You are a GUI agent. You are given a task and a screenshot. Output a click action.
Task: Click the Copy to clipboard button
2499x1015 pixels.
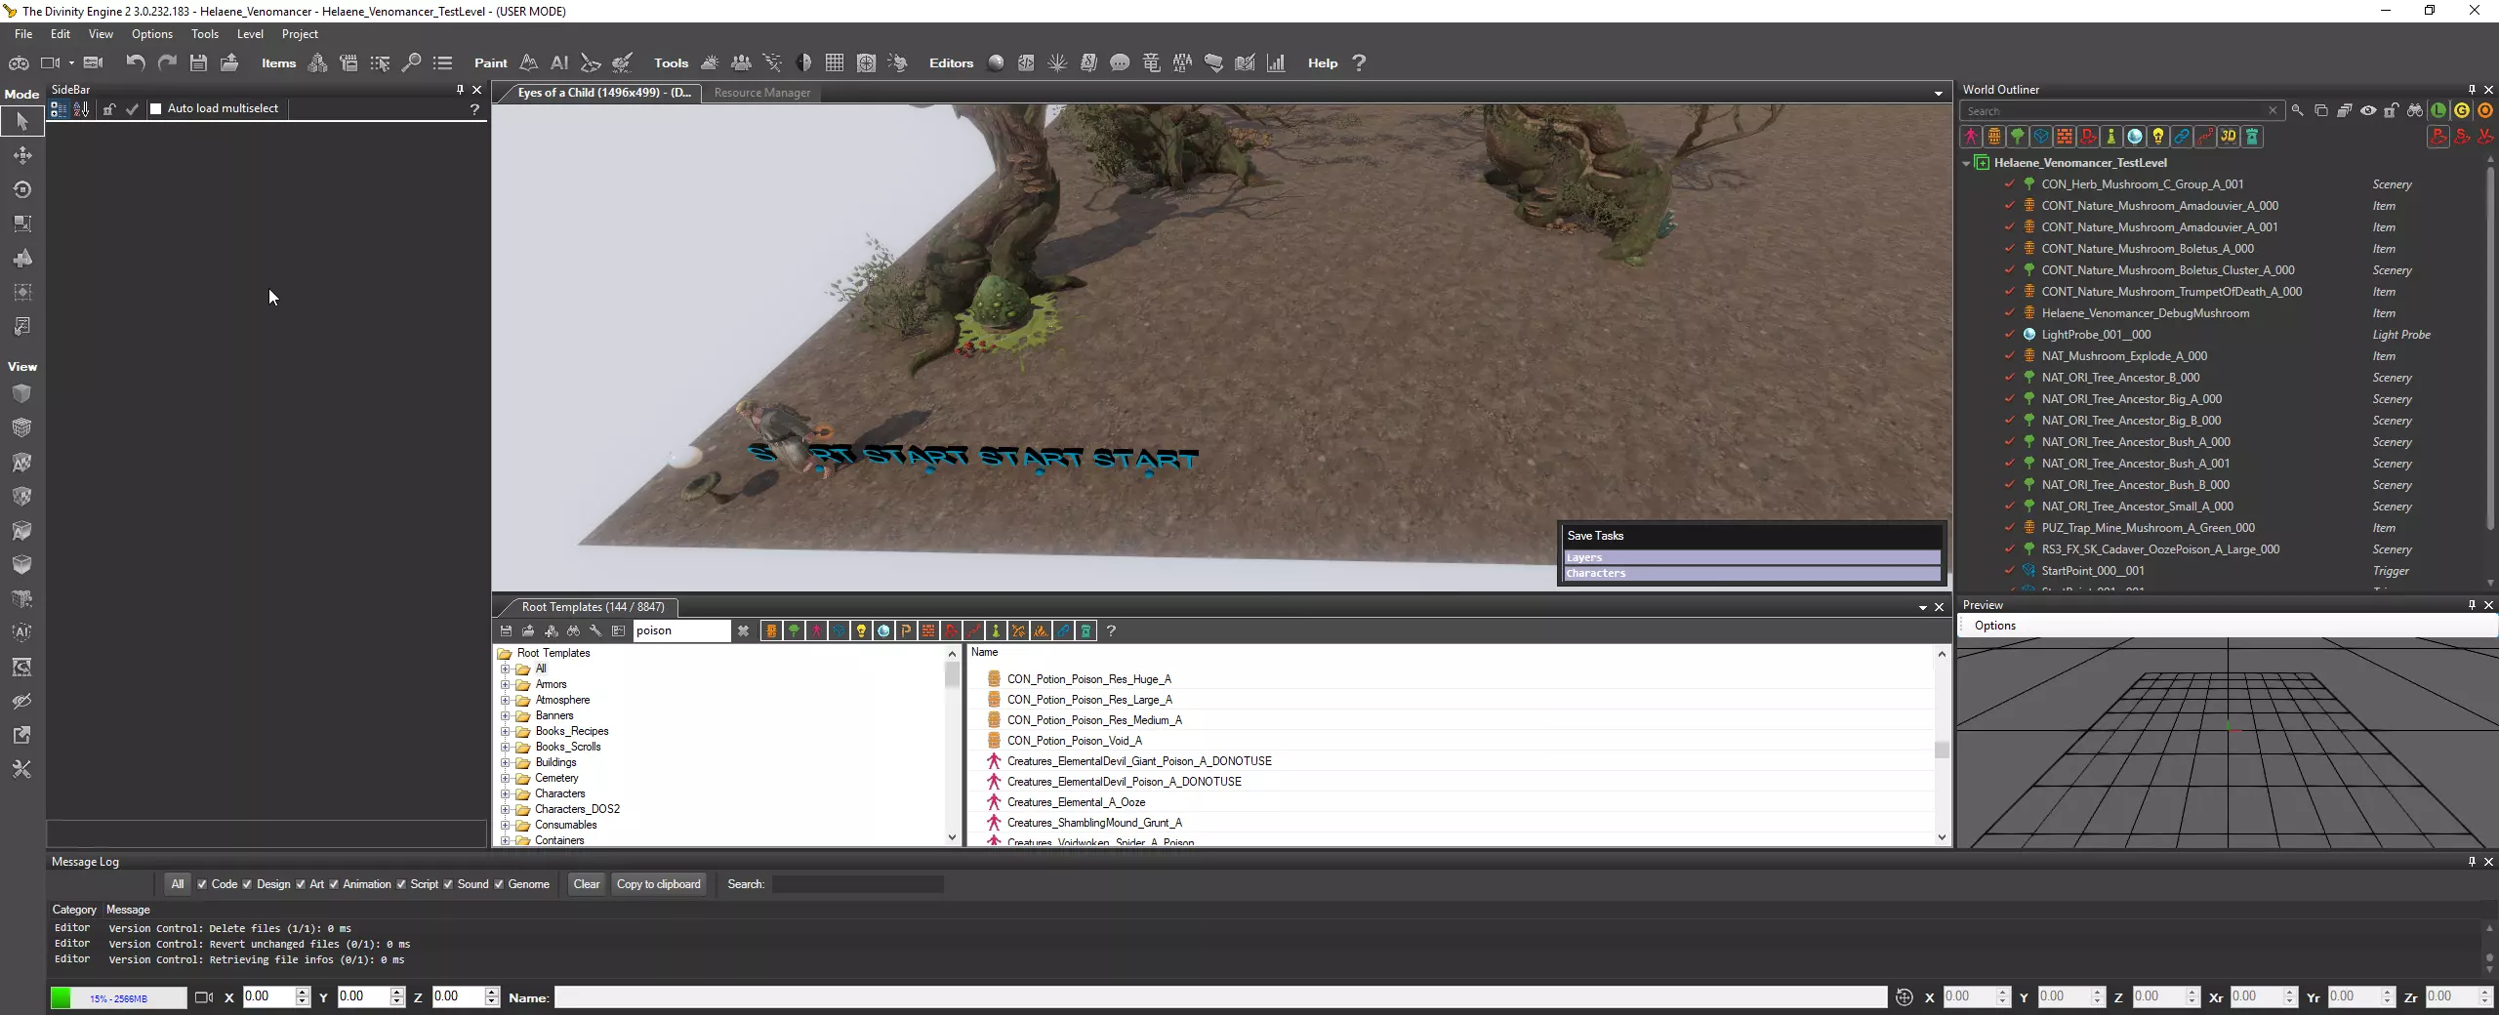(659, 884)
